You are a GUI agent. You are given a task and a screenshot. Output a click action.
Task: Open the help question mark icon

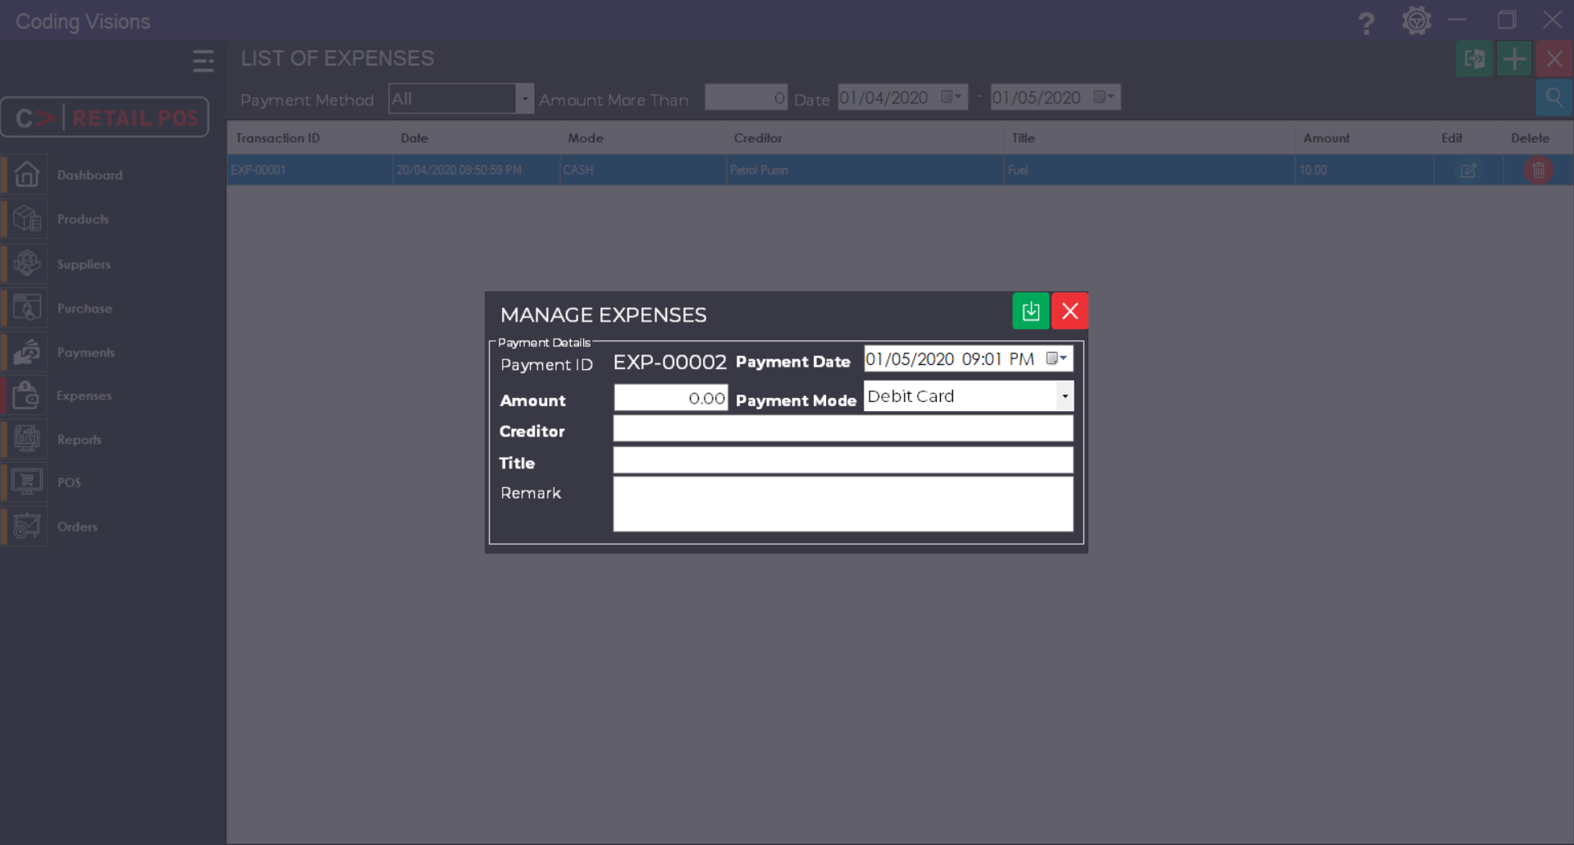(1366, 22)
